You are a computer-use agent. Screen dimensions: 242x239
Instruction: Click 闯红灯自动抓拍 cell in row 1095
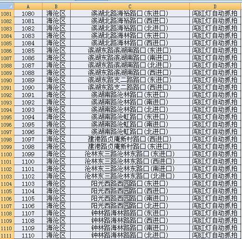[215, 117]
